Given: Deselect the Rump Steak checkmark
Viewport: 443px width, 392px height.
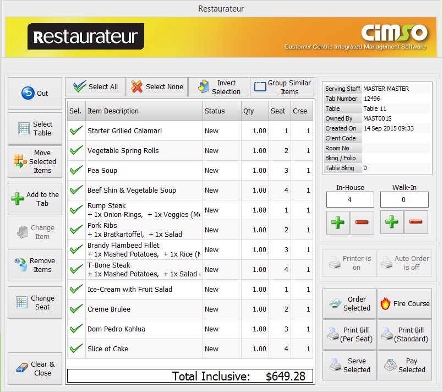Looking at the screenshot, I should (x=76, y=210).
